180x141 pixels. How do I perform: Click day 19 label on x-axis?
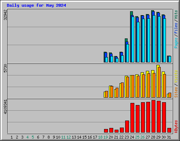tap(105, 137)
